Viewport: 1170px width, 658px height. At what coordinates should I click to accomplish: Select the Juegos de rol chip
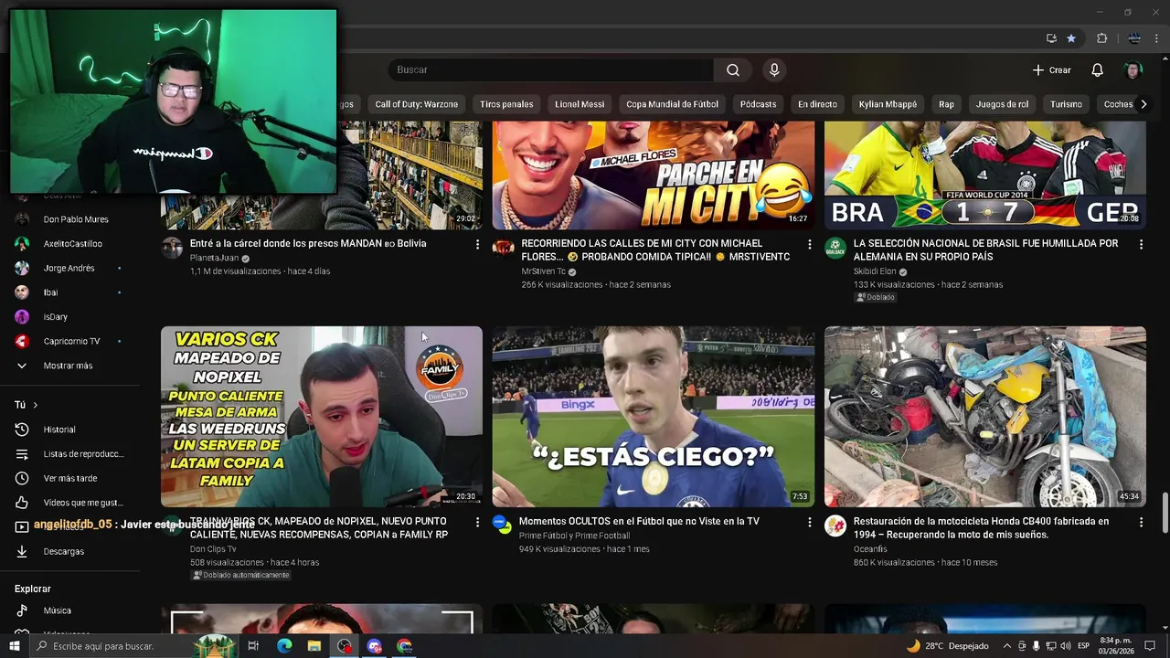(x=1002, y=104)
